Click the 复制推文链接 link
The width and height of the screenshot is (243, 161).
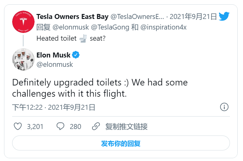[126, 126]
